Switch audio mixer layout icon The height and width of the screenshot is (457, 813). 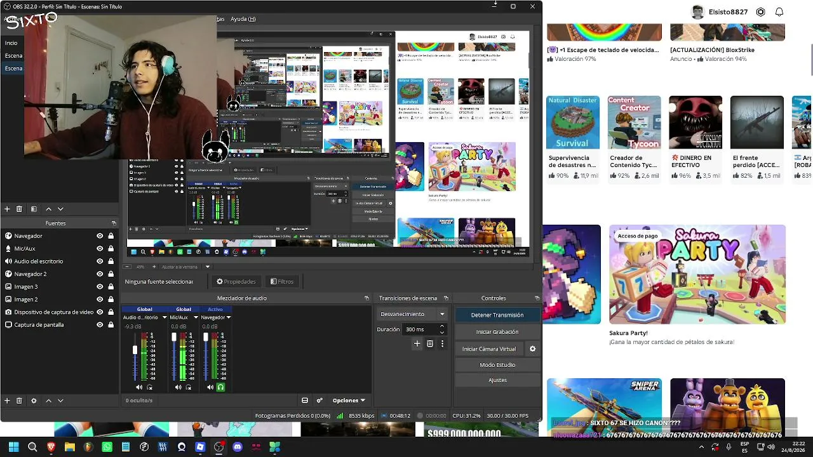coord(305,401)
